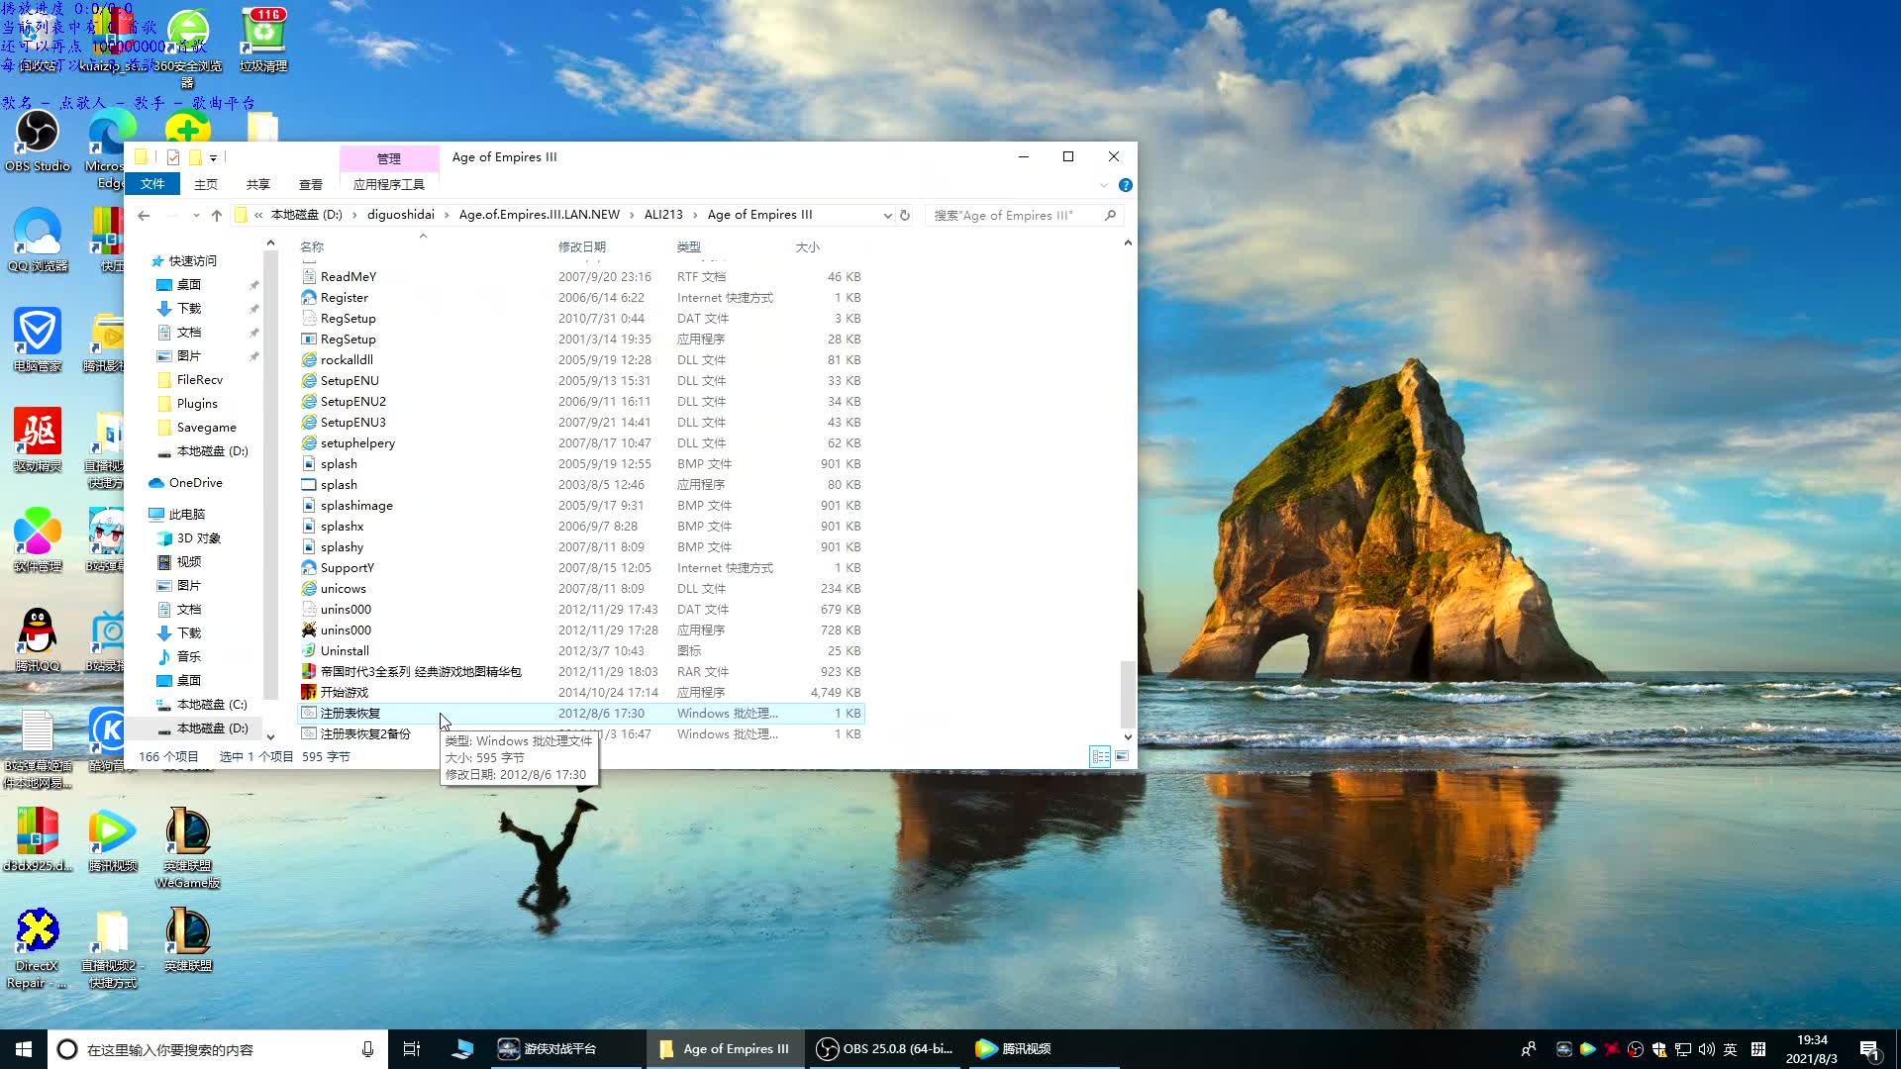Open quick access toolbar customize dropdown

[213, 157]
